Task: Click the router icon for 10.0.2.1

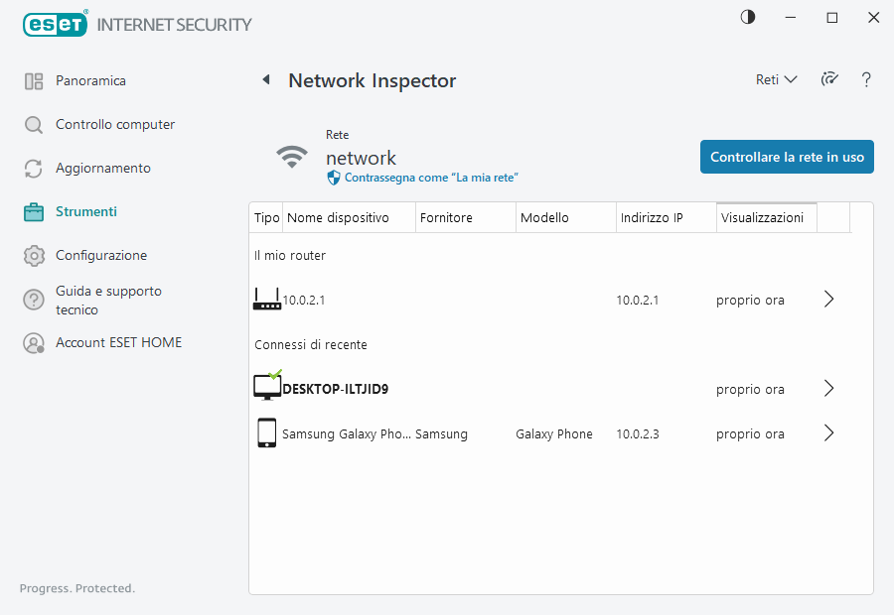Action: [267, 299]
